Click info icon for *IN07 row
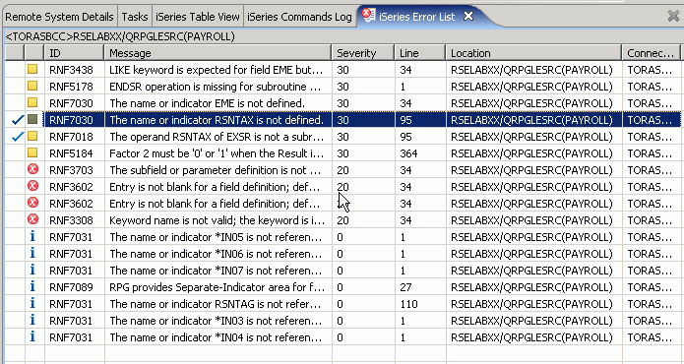This screenshot has height=364, width=684. point(32,270)
